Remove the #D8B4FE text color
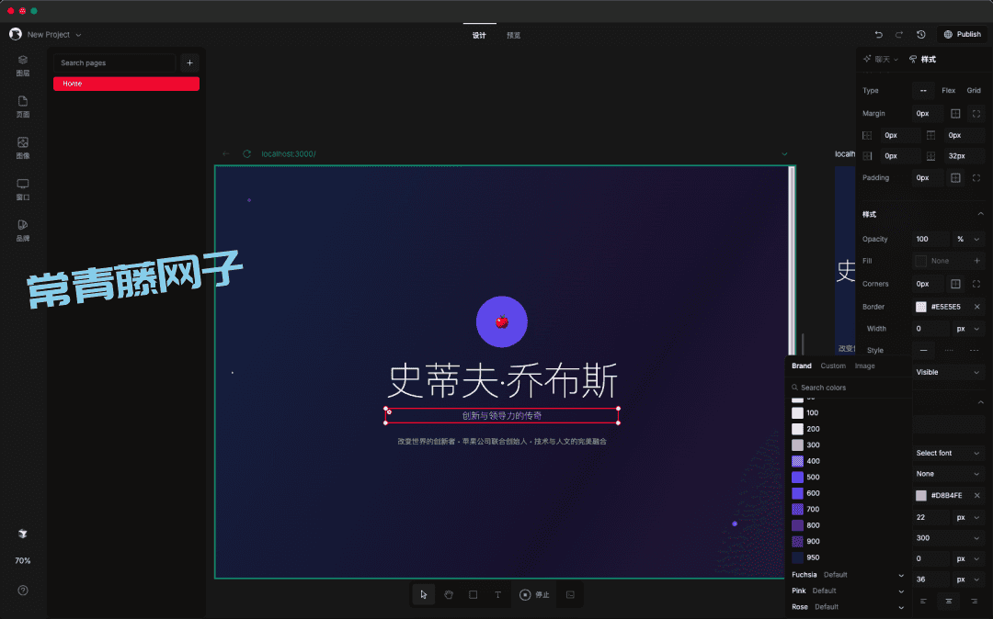Viewport: 993px width, 619px height. (976, 495)
